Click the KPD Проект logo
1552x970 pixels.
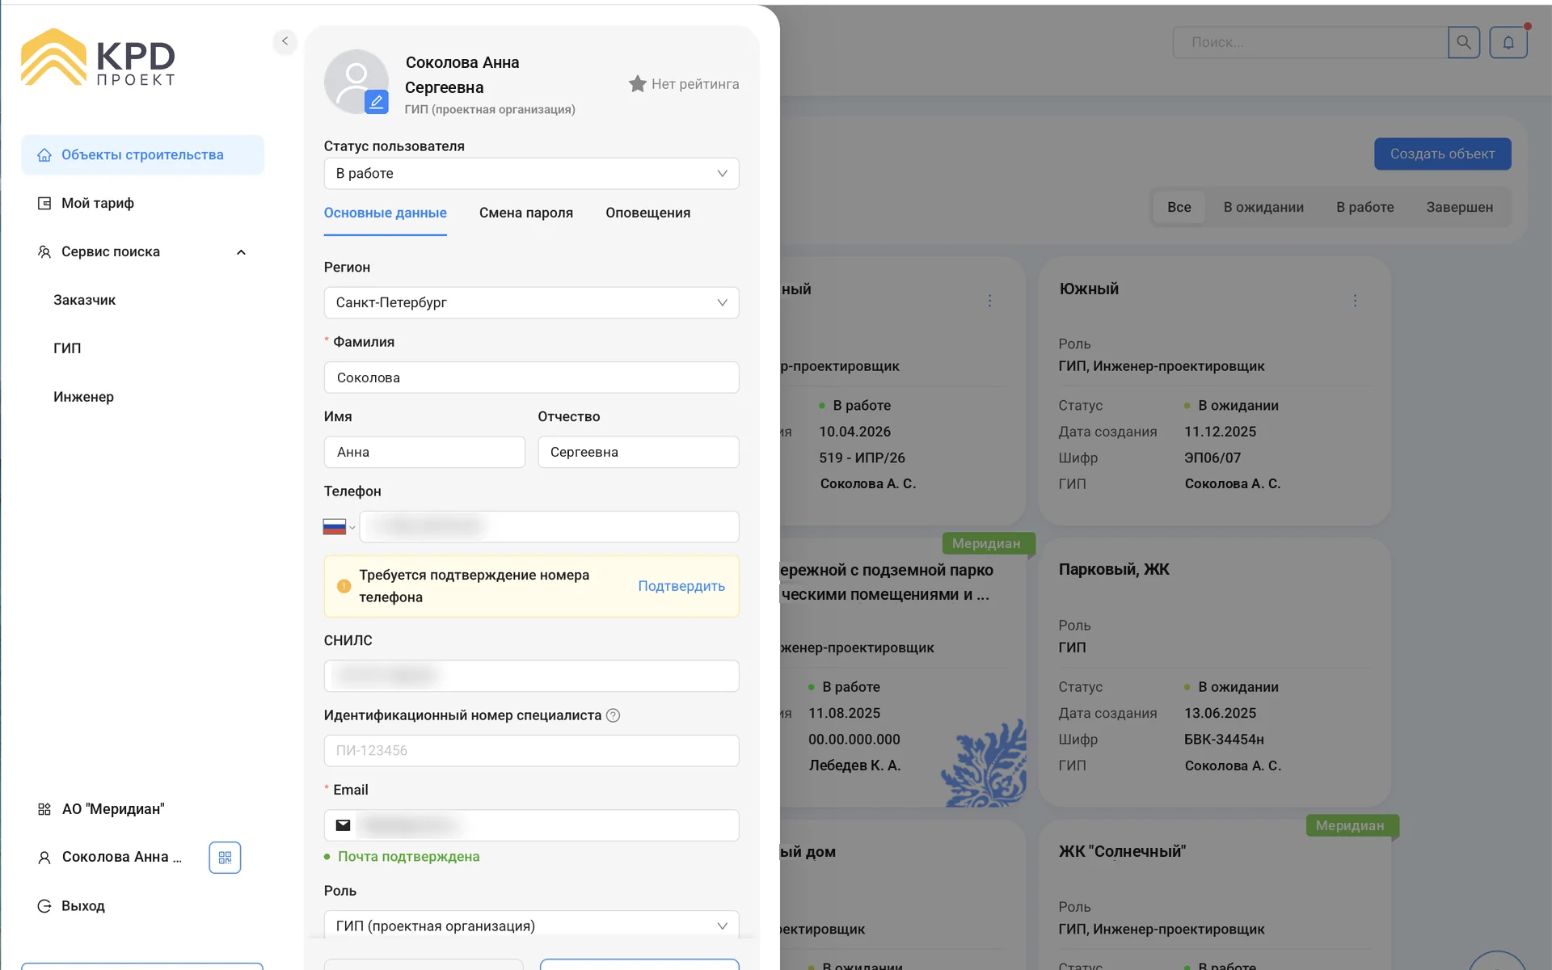(x=98, y=57)
